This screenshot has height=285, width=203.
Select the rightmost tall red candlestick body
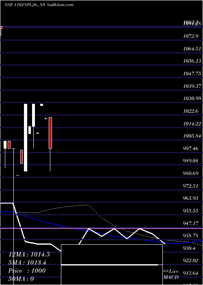50,133
